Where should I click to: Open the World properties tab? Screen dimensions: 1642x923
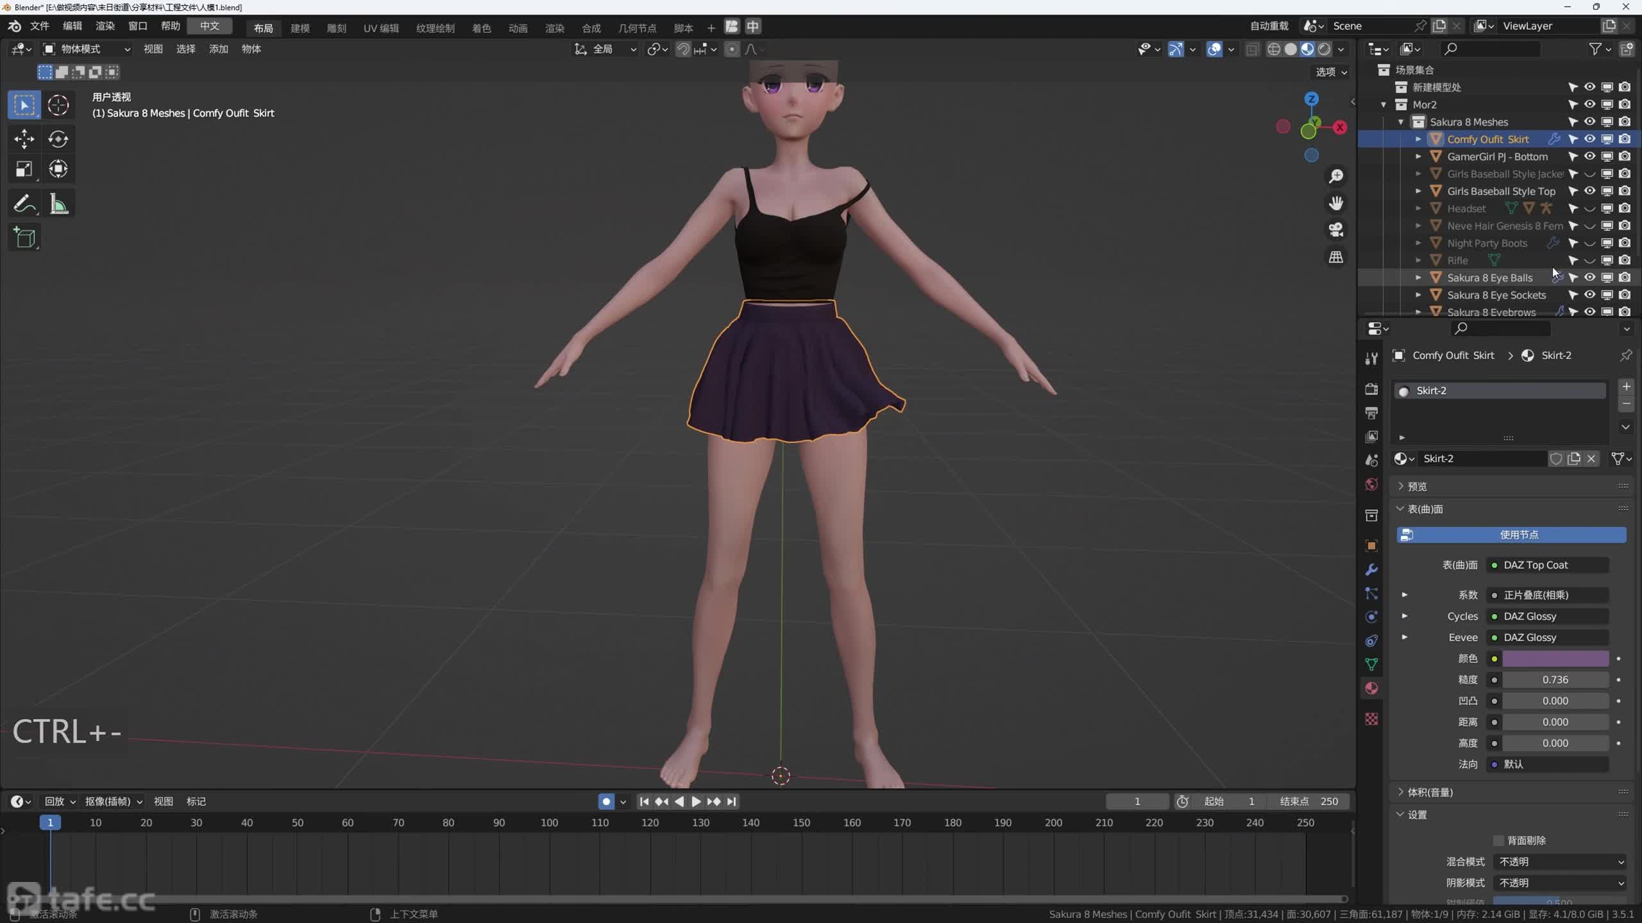click(x=1371, y=484)
